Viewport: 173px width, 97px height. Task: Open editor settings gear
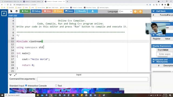pyautogui.click(x=140, y=11)
